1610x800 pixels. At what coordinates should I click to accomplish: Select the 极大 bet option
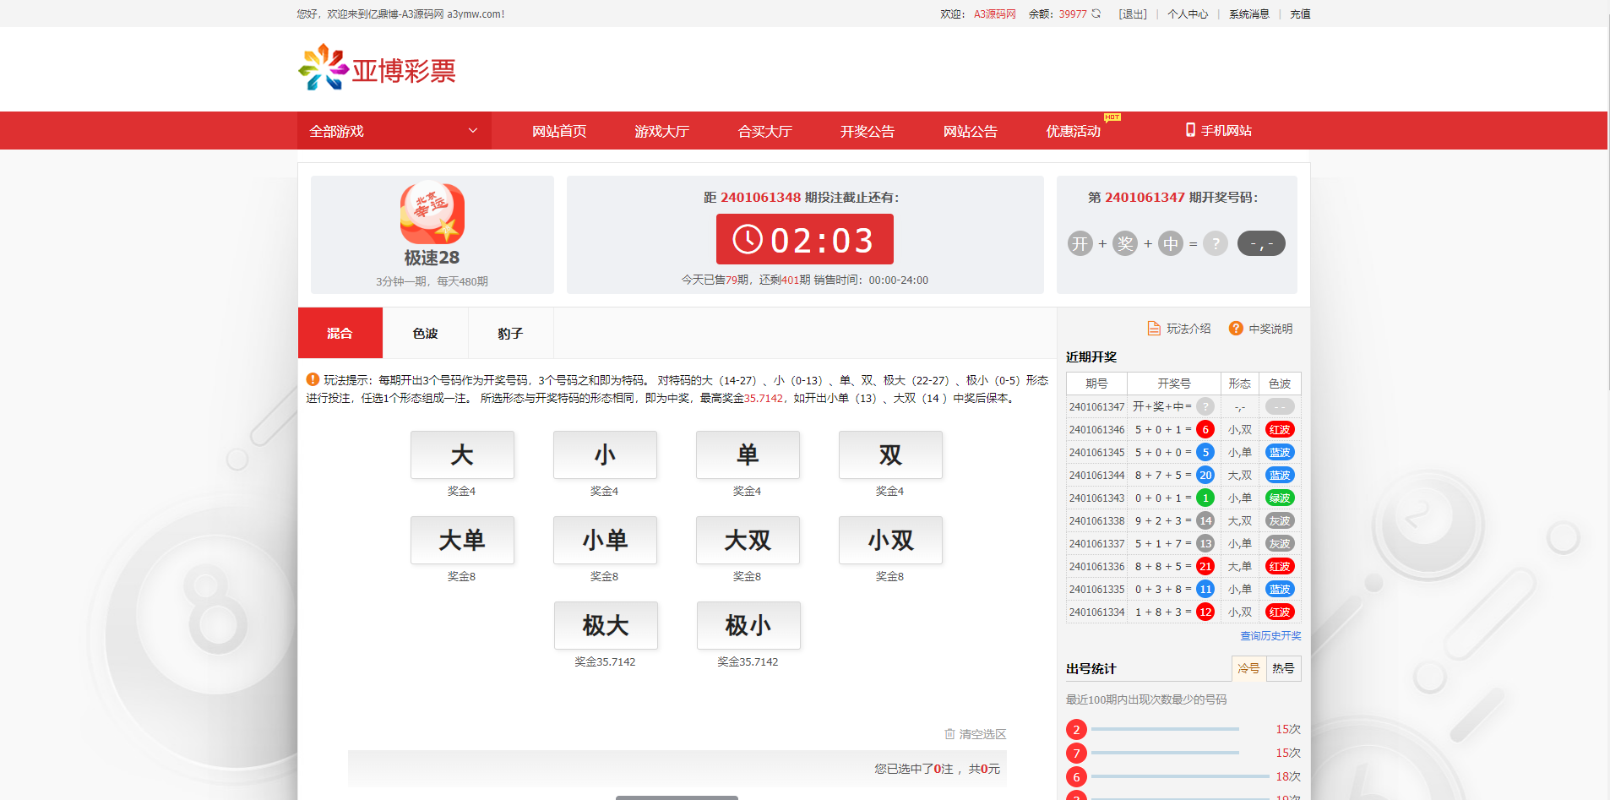606,625
